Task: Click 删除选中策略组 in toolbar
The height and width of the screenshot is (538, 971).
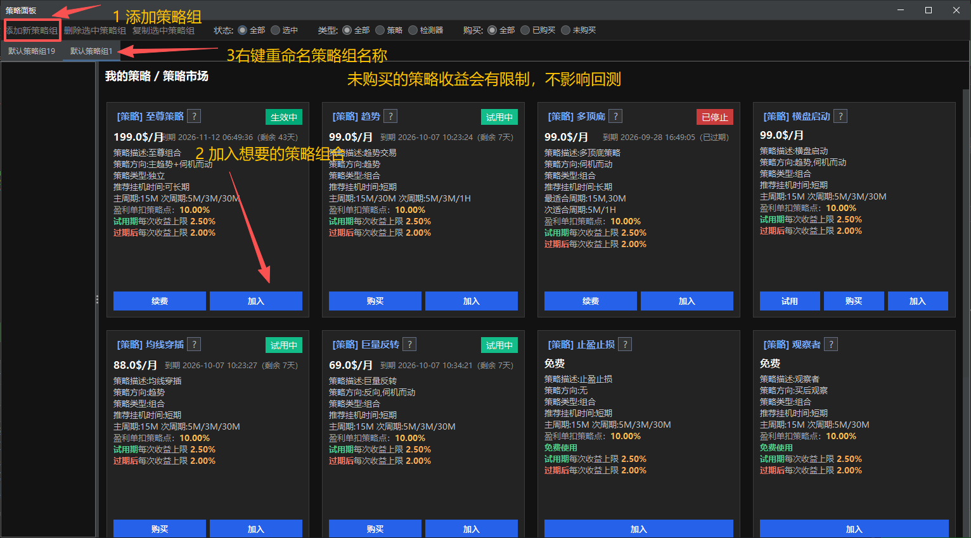Action: tap(95, 30)
